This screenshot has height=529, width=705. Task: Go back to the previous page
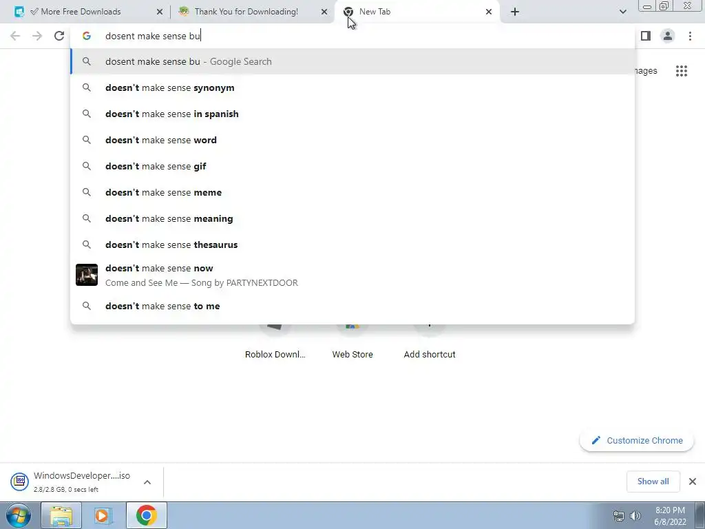[15, 36]
